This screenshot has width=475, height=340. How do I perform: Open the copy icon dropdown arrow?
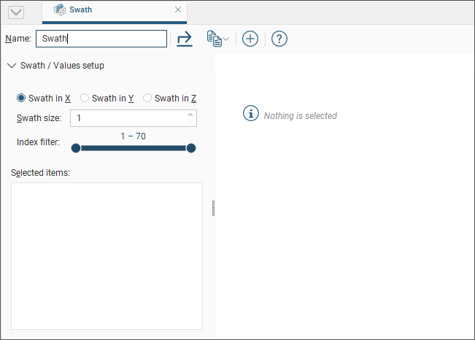[226, 39]
